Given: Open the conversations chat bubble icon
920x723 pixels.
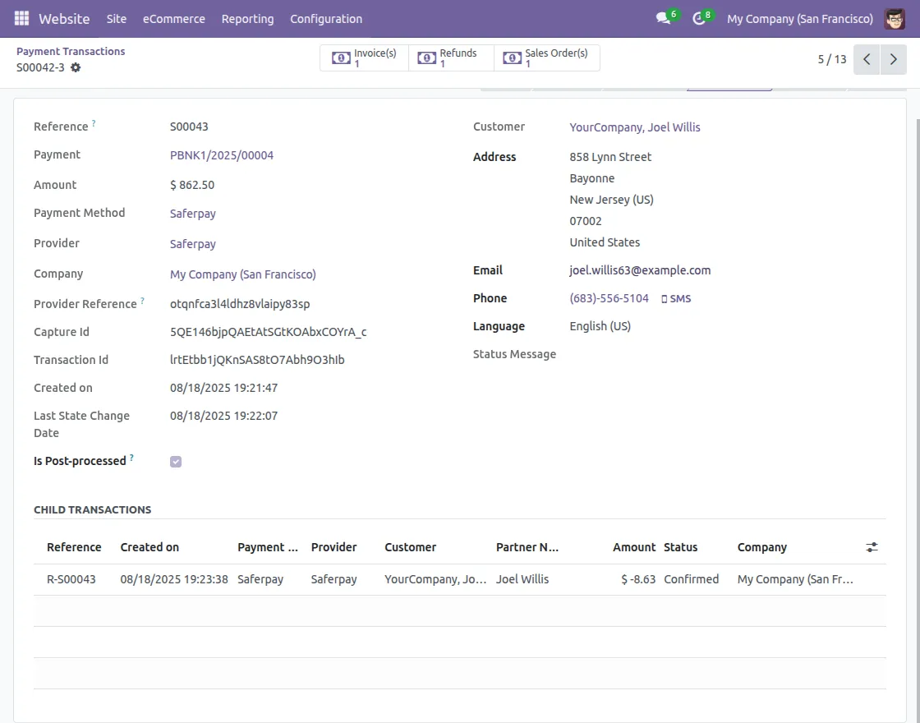Looking at the screenshot, I should (663, 18).
